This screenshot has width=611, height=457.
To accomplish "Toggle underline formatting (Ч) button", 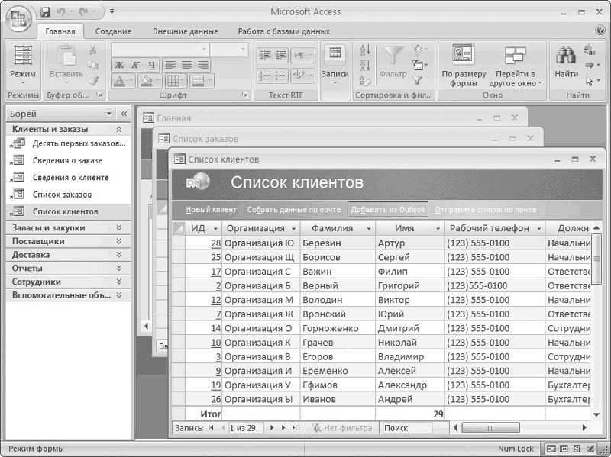I will point(151,66).
